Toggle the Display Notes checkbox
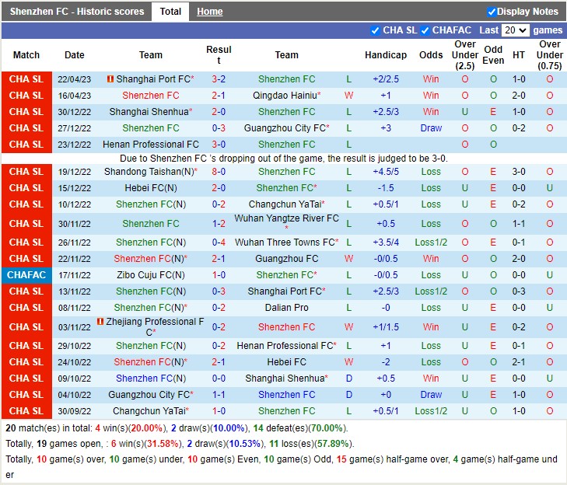 click(492, 12)
